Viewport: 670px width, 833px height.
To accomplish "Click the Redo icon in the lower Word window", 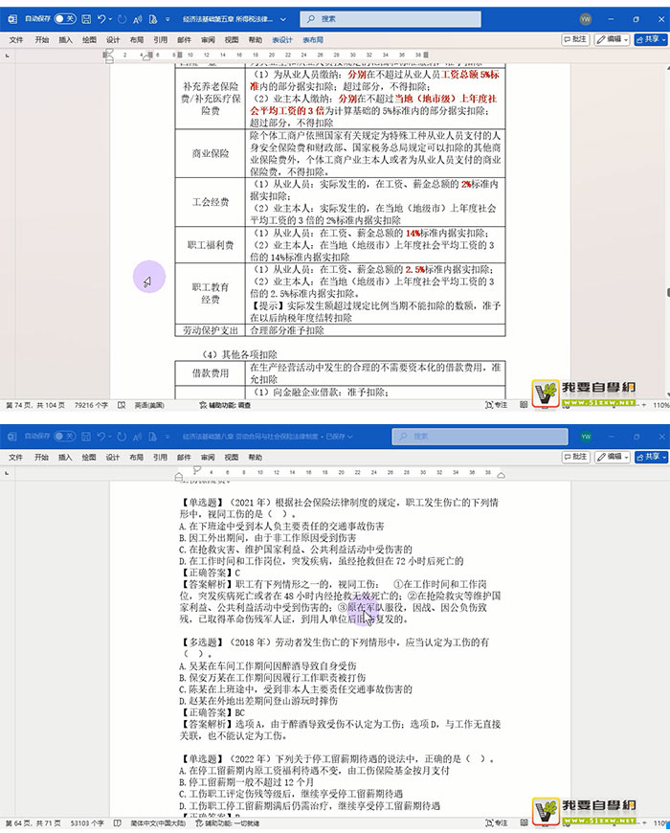I will tap(122, 437).
